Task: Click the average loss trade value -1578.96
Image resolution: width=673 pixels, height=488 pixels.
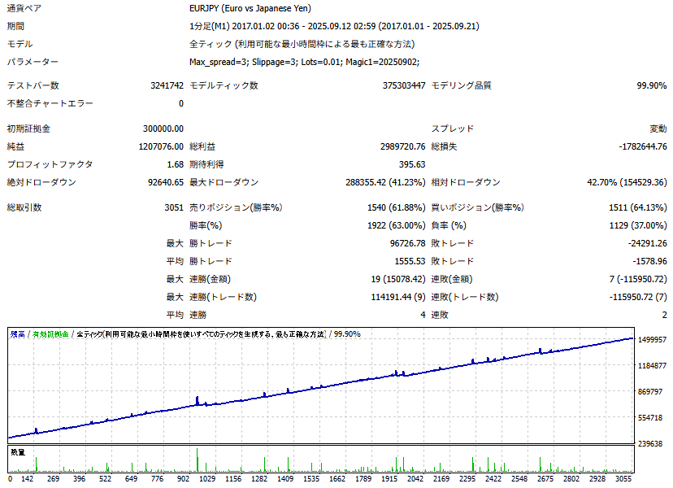Action: (x=649, y=261)
